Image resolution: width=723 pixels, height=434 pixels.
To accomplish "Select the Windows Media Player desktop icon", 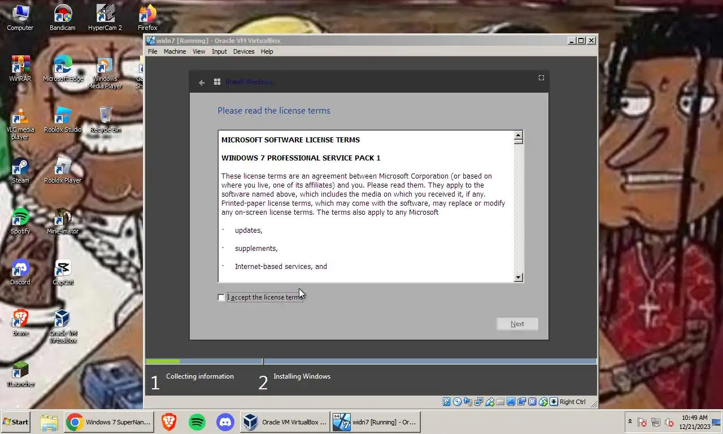I will 105,72.
